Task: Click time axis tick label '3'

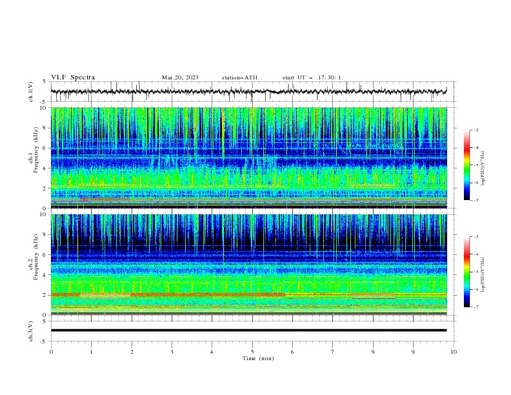Action: 172,352
